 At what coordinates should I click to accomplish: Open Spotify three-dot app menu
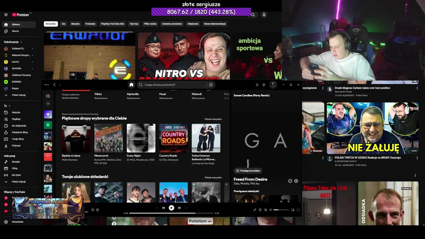click(x=46, y=85)
